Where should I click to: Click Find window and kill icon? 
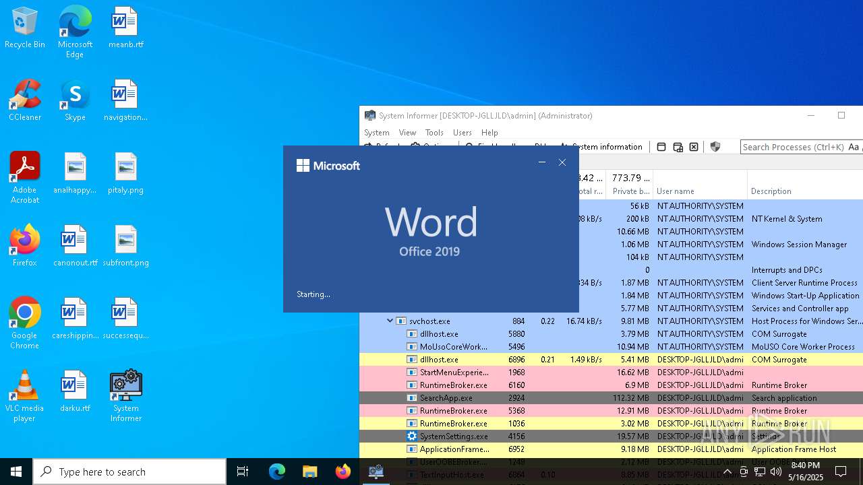[x=694, y=147]
